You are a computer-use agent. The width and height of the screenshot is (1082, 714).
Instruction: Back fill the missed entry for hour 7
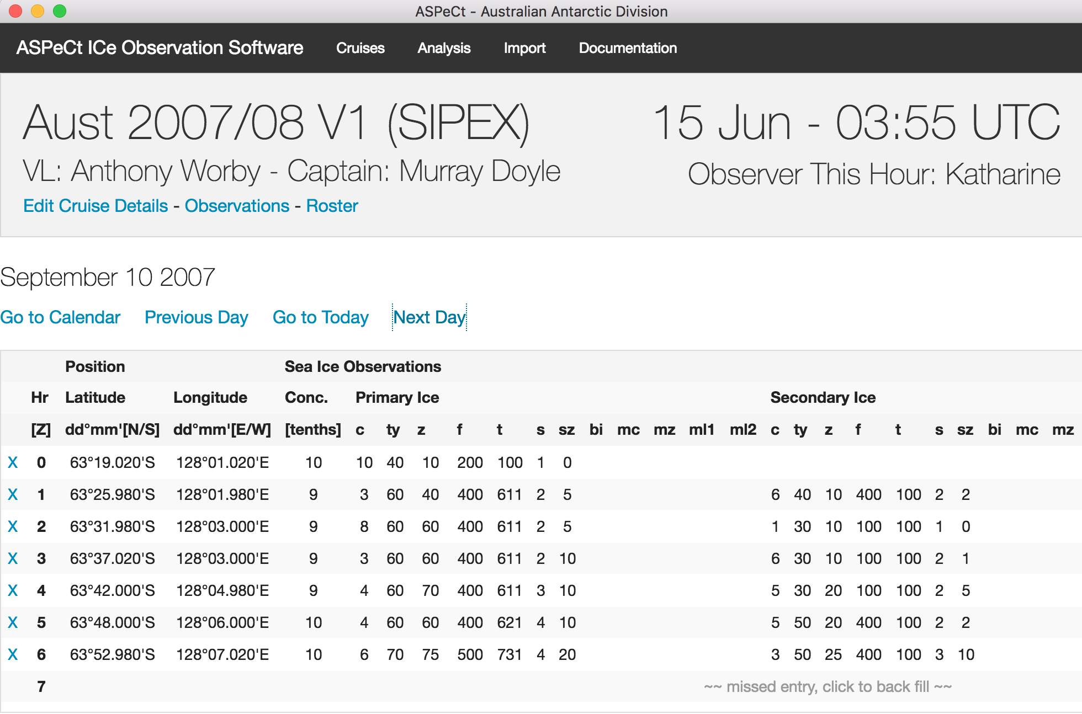click(828, 686)
